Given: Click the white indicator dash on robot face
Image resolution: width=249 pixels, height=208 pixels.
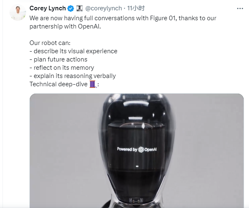Looking at the screenshot, I should pos(137,166).
